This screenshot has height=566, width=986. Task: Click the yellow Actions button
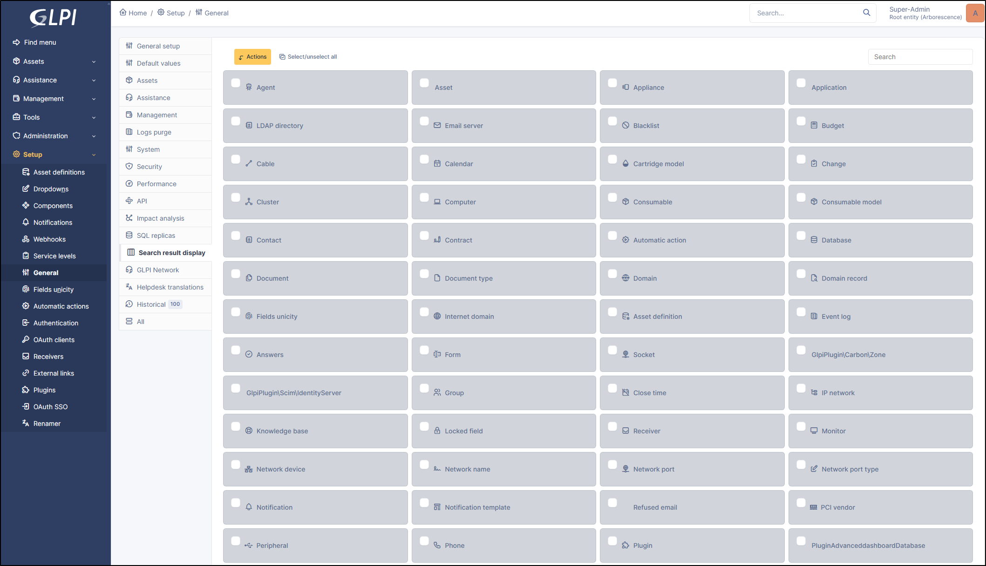[x=252, y=57]
